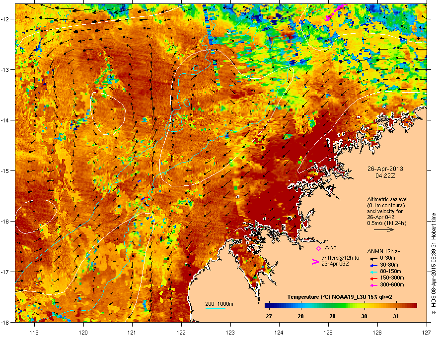Click the 'drifters@12h to' legend label
The height and width of the screenshot is (337, 437).
(x=340, y=258)
